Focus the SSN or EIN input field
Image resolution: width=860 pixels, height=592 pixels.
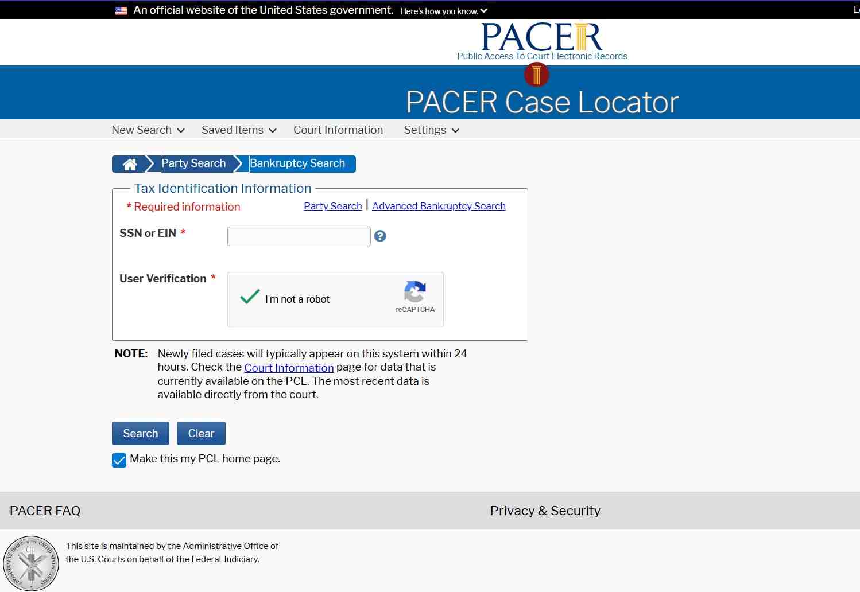pyautogui.click(x=299, y=236)
